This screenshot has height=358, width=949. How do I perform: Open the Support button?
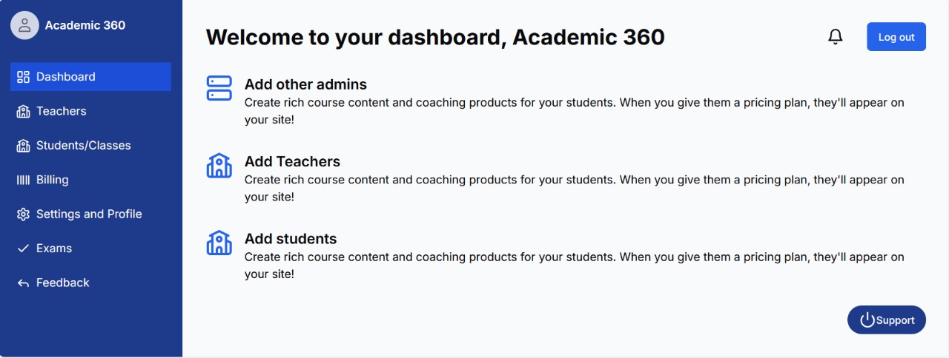click(887, 320)
